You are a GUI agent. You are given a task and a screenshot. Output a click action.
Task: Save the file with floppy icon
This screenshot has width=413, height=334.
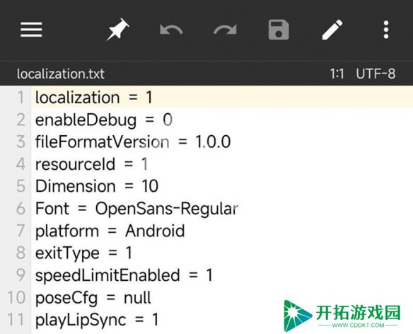coord(279,30)
